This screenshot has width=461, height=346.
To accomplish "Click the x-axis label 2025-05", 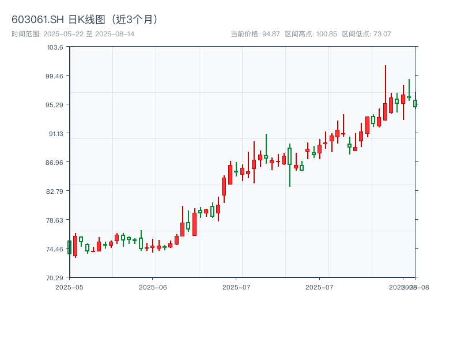I will pos(69,287).
